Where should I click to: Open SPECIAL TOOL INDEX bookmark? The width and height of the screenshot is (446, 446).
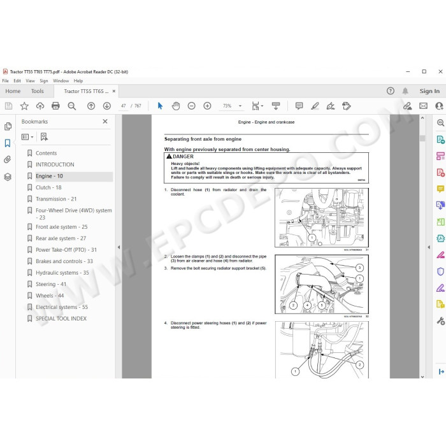(61, 319)
